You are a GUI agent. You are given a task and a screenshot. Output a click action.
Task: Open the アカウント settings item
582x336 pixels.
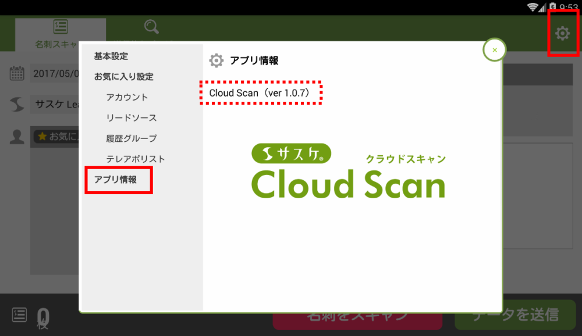click(127, 97)
